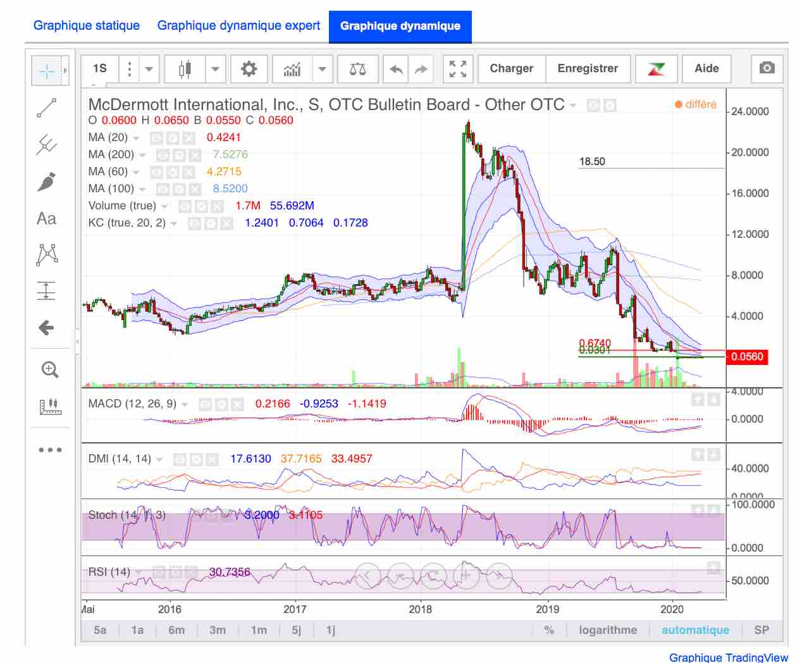Click the Charger button
This screenshot has width=802, height=663.
coord(512,68)
